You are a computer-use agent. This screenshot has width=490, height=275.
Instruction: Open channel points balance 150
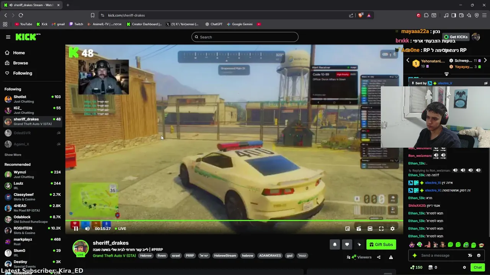click(x=416, y=267)
